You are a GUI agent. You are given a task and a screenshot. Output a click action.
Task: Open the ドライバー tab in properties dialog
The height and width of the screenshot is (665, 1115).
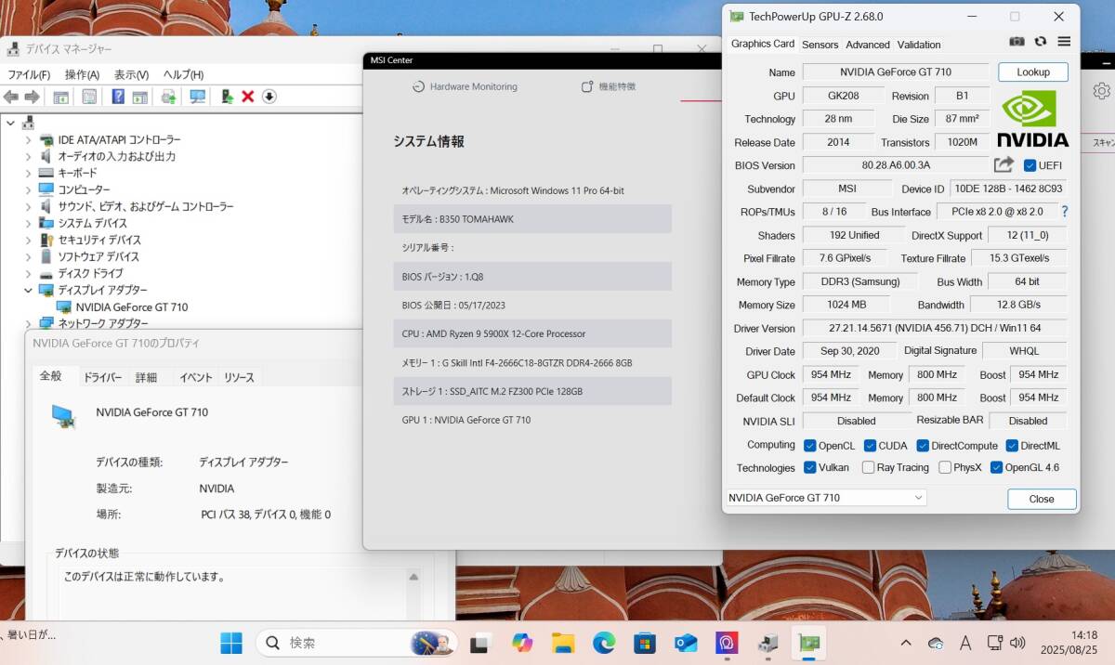coord(102,377)
